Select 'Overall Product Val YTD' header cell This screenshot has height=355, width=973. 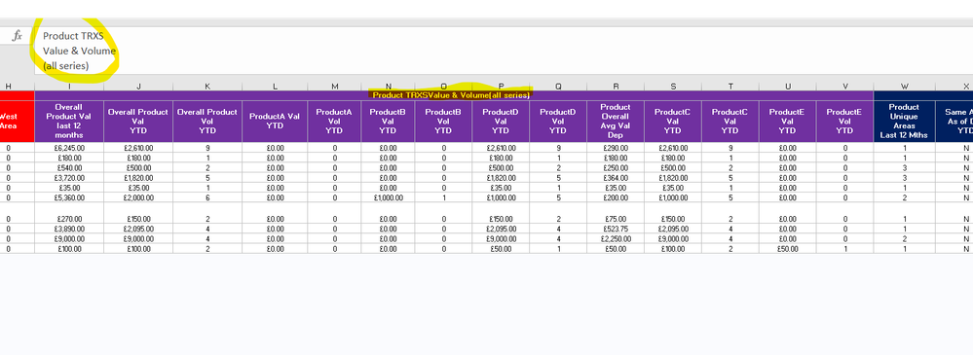point(138,121)
